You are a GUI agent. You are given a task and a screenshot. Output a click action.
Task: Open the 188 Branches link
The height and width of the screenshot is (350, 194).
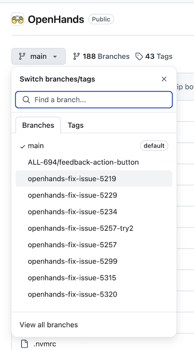click(101, 56)
